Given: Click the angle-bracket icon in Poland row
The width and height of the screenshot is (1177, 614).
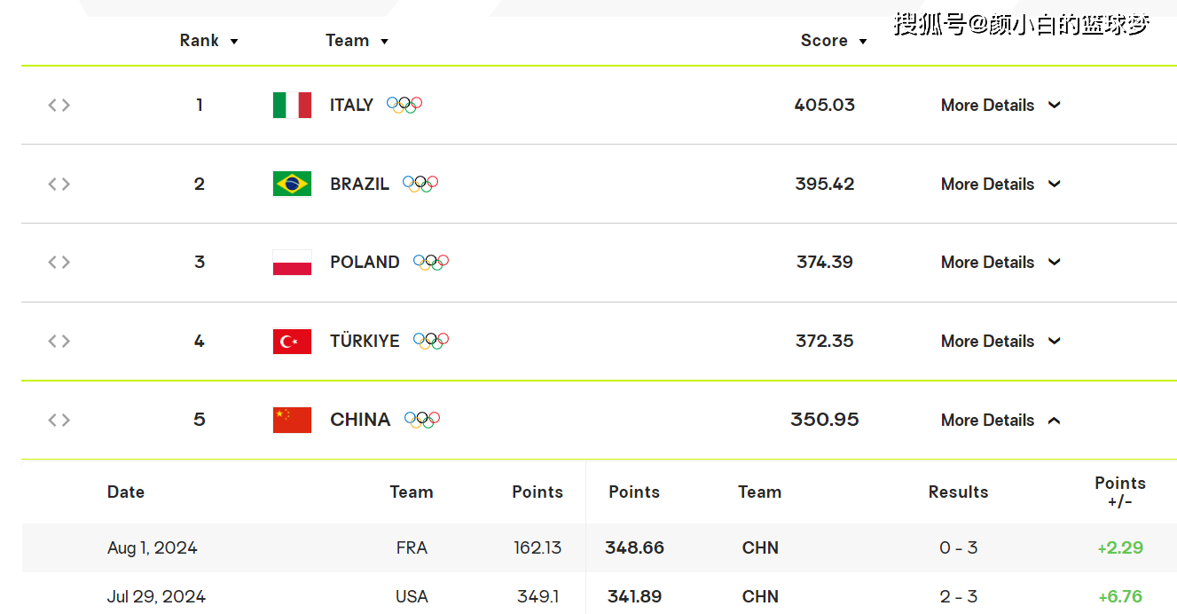Looking at the screenshot, I should tap(59, 262).
